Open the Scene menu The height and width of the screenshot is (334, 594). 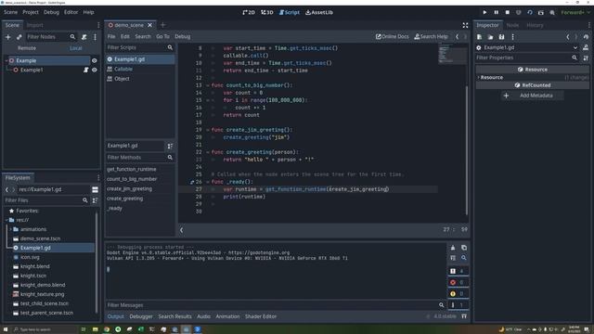point(10,12)
